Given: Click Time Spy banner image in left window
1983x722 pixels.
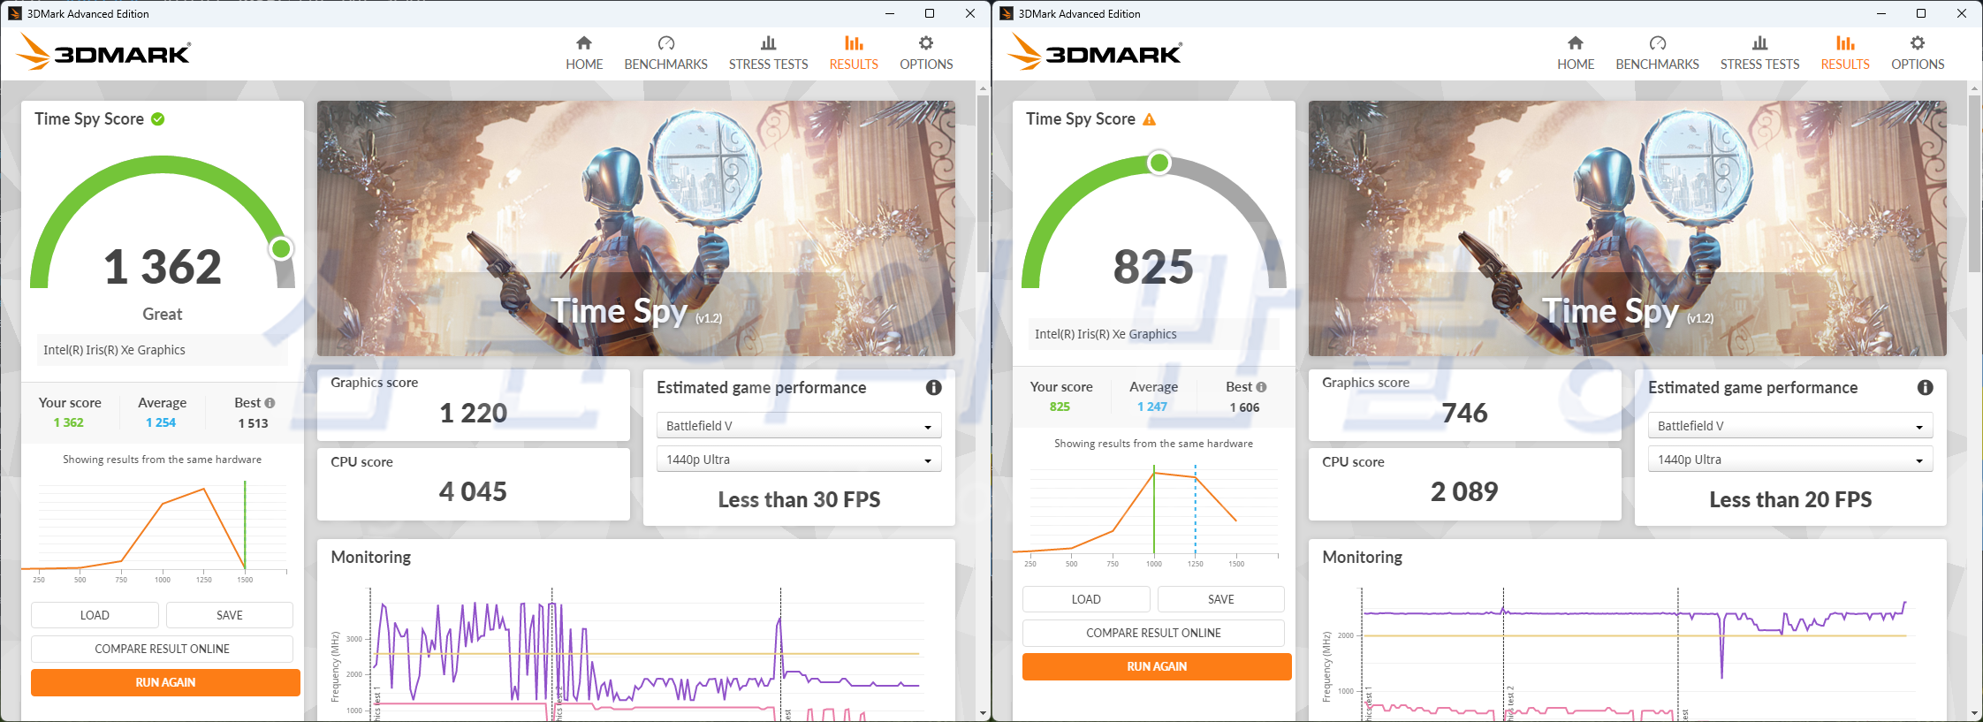Looking at the screenshot, I should click(x=636, y=228).
